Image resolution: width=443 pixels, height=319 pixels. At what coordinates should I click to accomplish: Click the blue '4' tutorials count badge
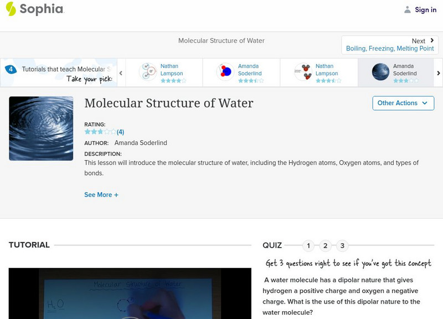pyautogui.click(x=10, y=69)
